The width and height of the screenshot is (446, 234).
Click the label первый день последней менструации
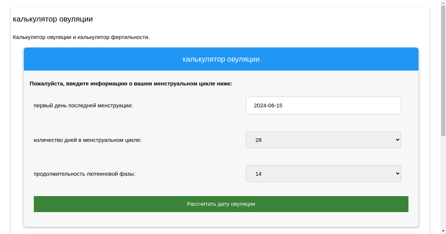(x=83, y=105)
